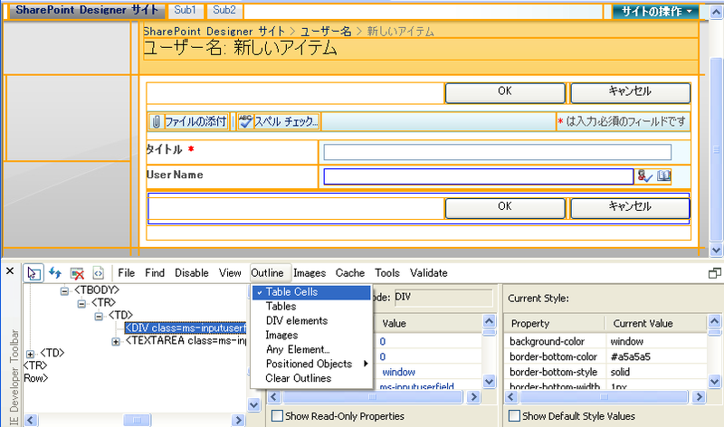Screen dimensions: 724x427
Task: Open the File menu
Action: point(126,273)
